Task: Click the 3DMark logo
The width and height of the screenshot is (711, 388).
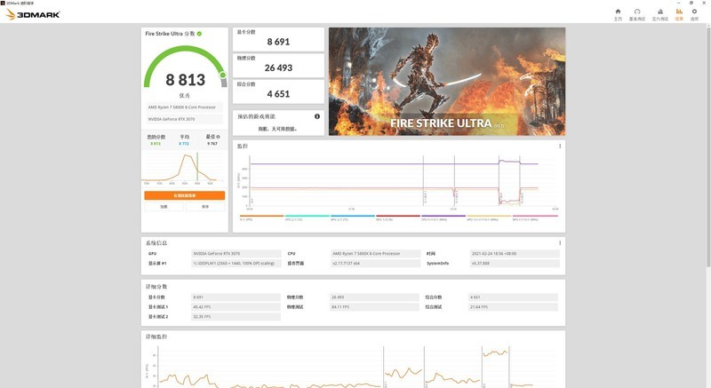Action: tap(33, 14)
